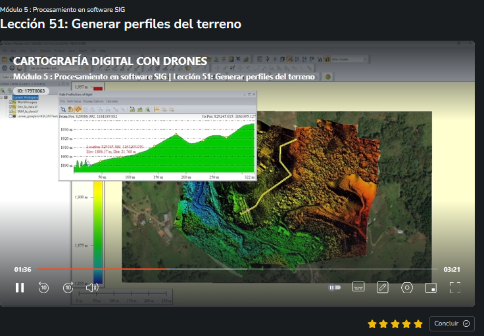
Task: Enable picture-in-picture mode
Action: point(431,287)
